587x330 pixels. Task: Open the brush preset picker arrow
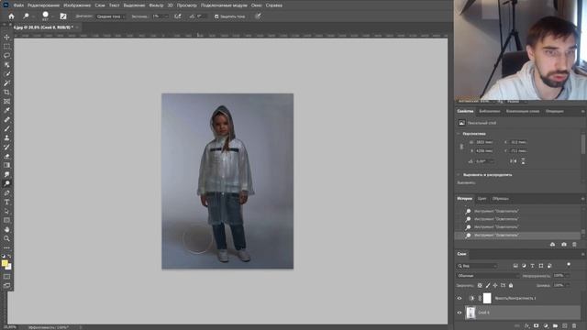(x=52, y=16)
